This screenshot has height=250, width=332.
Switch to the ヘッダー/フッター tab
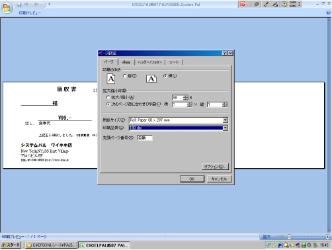click(x=150, y=62)
